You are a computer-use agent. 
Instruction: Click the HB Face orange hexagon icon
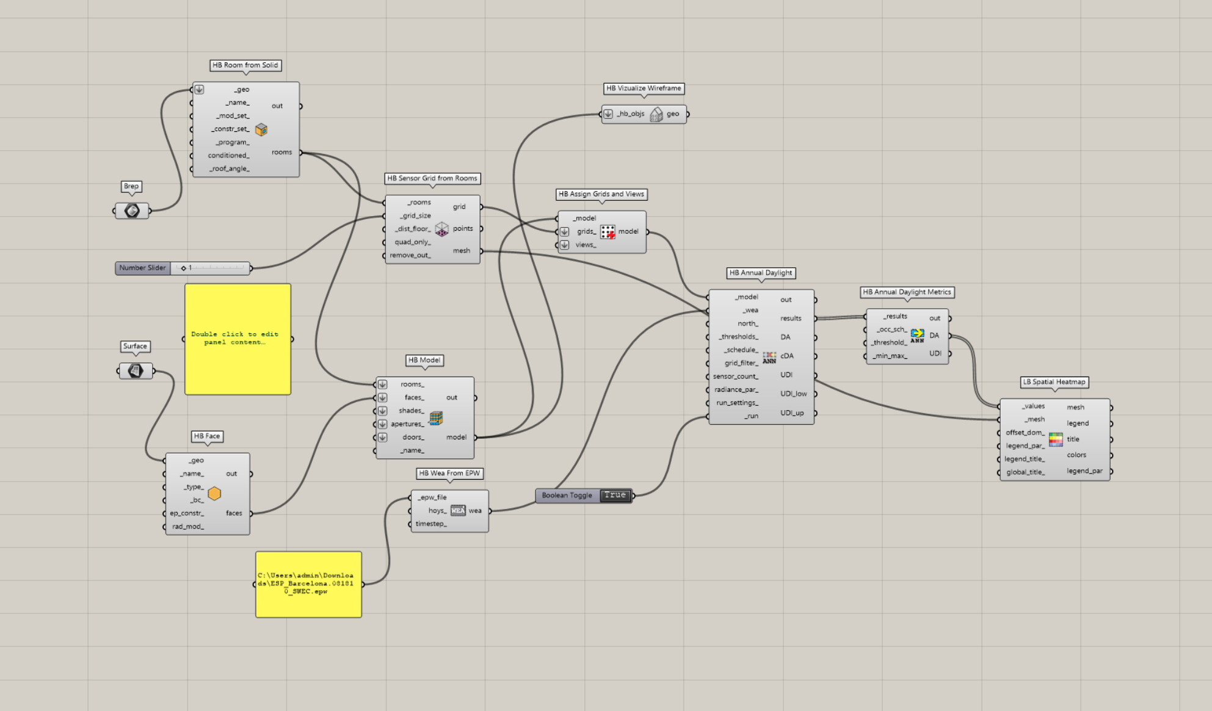click(214, 494)
